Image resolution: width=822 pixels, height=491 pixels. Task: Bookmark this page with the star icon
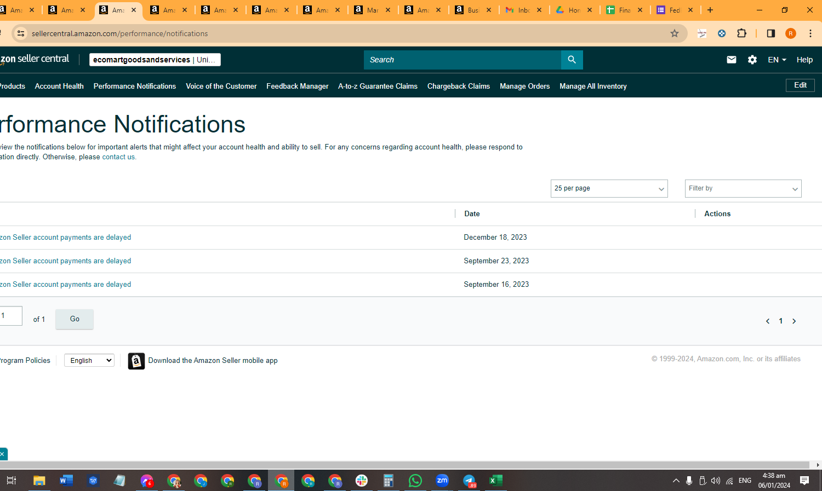tap(675, 33)
